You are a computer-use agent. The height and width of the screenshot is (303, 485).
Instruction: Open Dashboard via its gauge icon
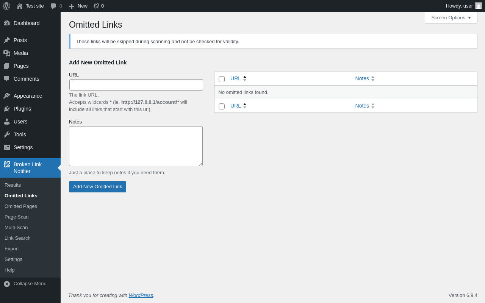pos(7,23)
